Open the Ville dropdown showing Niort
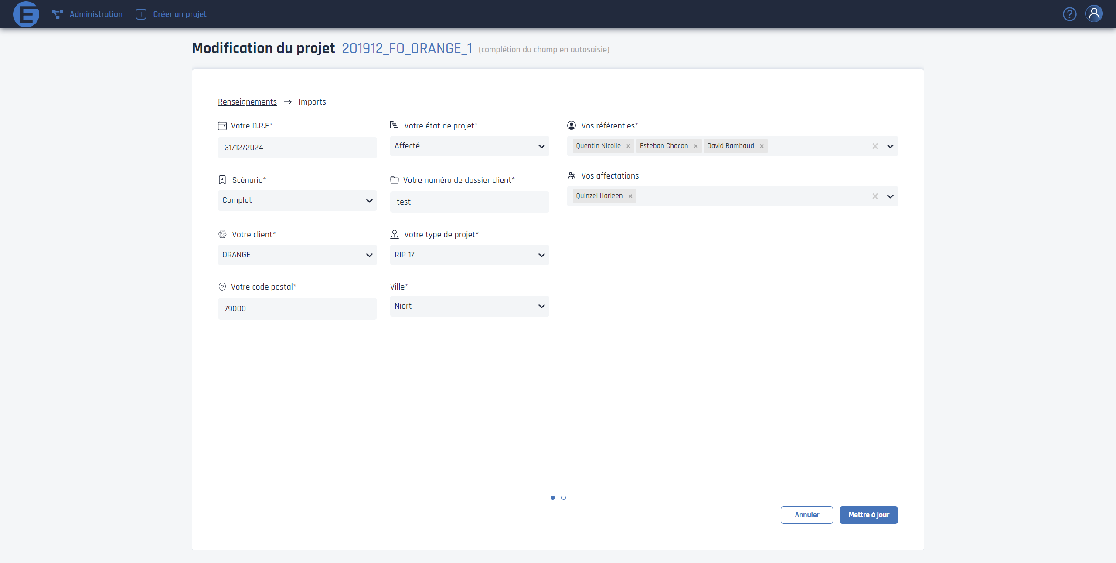 coord(541,306)
